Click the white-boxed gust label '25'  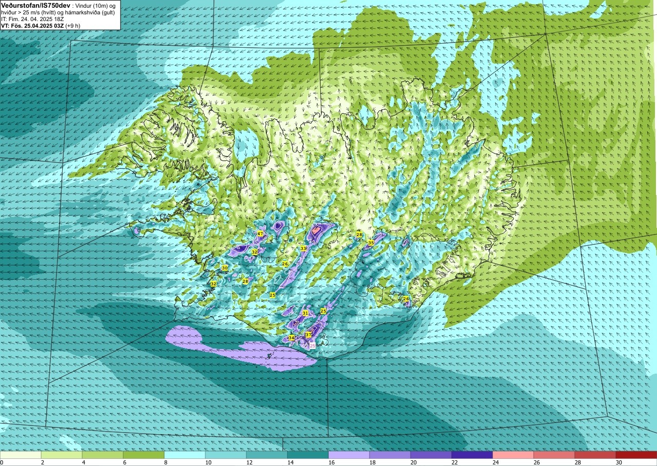click(x=313, y=346)
